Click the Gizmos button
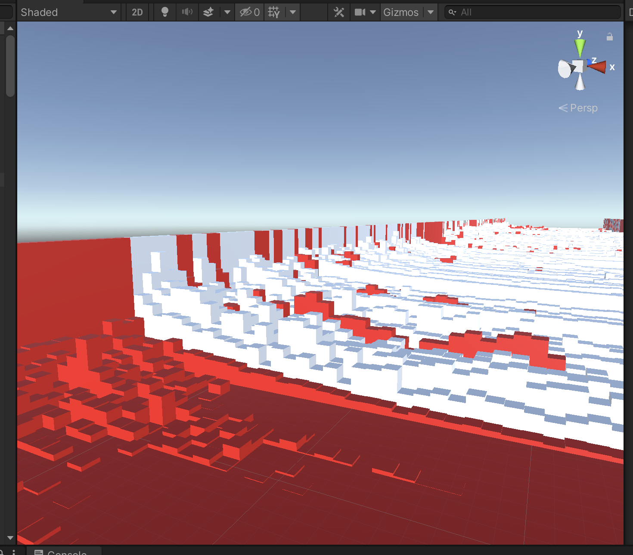This screenshot has height=555, width=633. pyautogui.click(x=400, y=12)
